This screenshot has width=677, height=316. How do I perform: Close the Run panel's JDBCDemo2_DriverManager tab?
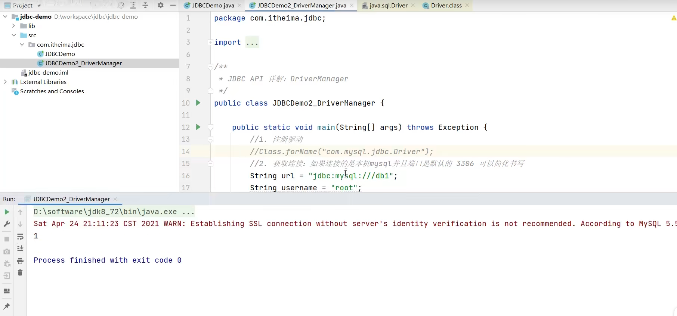[115, 199]
